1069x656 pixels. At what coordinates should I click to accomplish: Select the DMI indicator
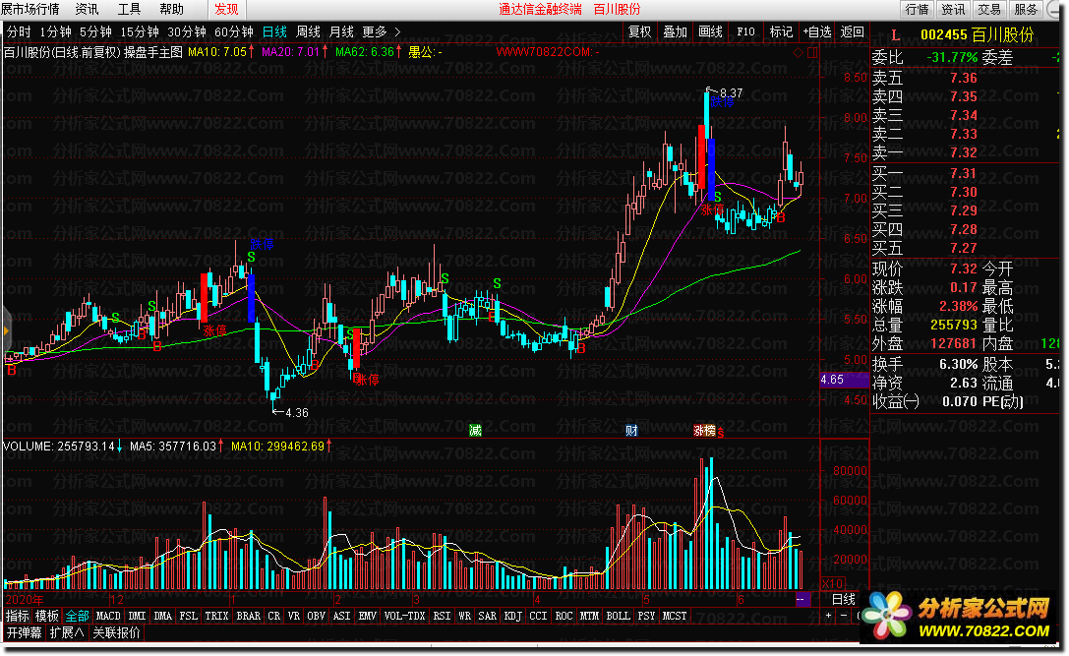tap(137, 616)
